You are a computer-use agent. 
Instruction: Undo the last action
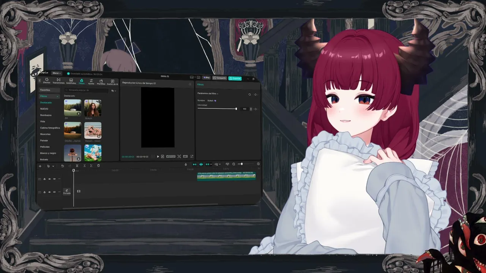point(62,166)
